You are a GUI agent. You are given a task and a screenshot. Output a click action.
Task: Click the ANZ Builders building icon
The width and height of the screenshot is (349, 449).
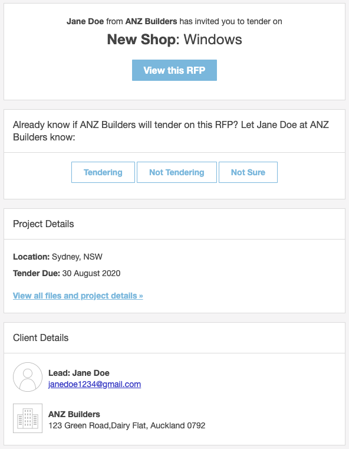28,418
